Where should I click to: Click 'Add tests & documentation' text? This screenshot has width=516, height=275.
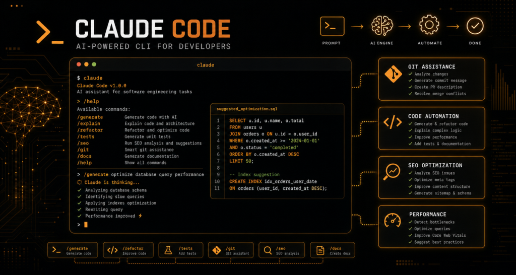pos(442,144)
